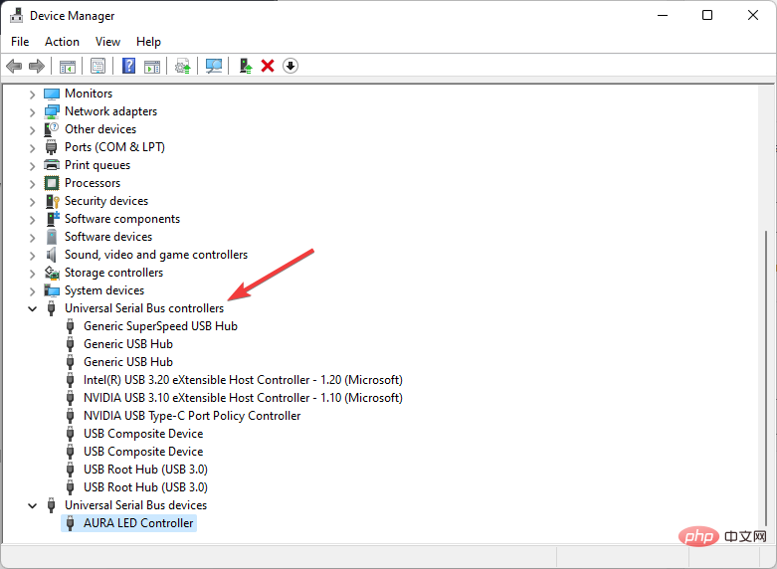Click the red X Uninstall device icon
The width and height of the screenshot is (777, 569).
click(267, 66)
